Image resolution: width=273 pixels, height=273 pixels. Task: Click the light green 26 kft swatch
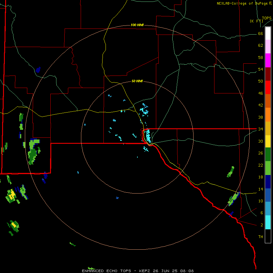click(x=268, y=168)
